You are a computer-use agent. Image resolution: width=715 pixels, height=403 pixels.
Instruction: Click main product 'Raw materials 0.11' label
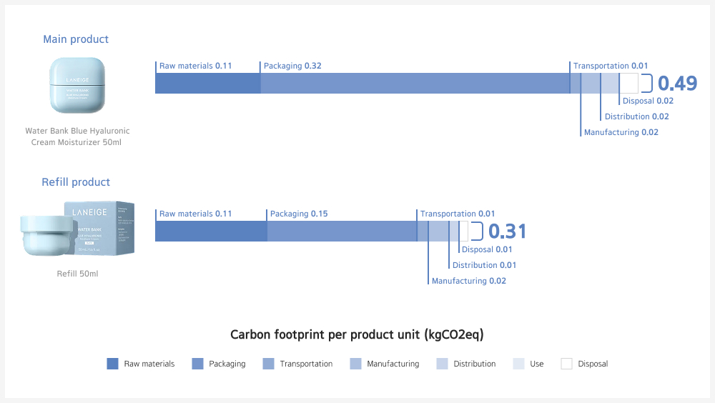point(195,66)
